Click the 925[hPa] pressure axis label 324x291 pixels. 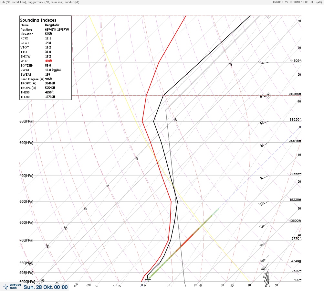[x=26, y=273]
